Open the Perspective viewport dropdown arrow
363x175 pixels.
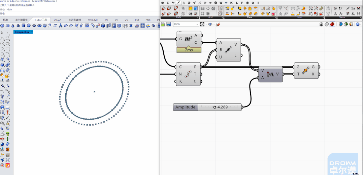(32, 32)
